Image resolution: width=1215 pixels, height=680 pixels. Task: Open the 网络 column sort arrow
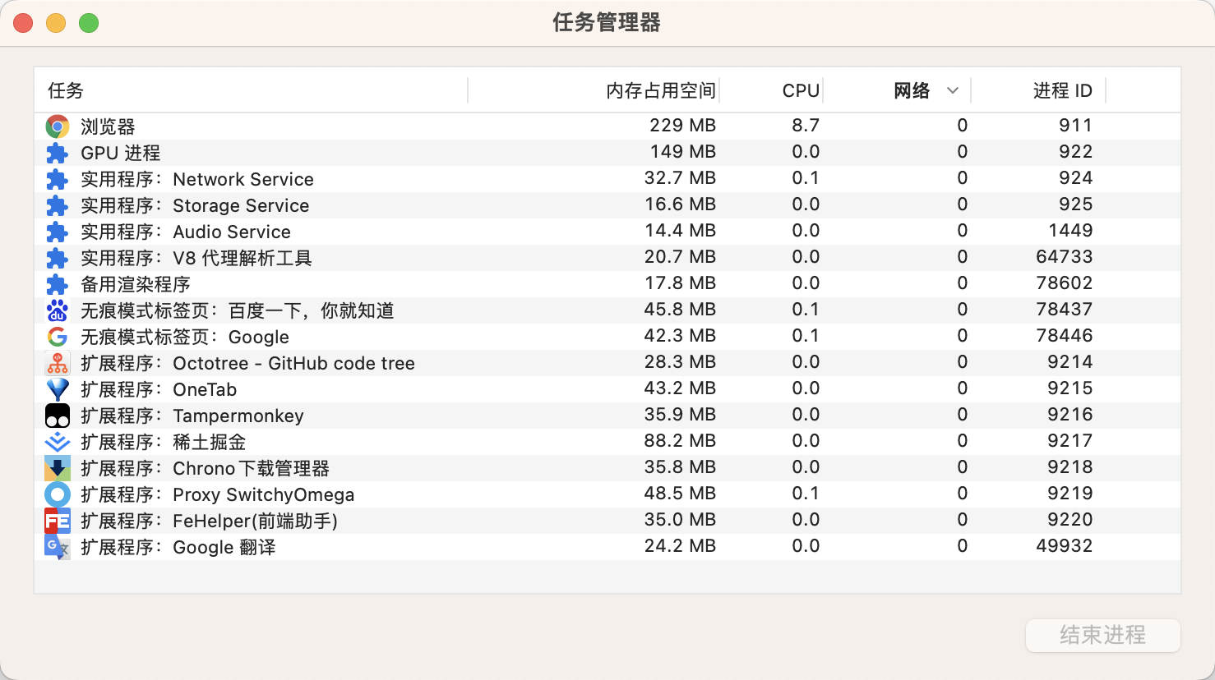(x=953, y=90)
